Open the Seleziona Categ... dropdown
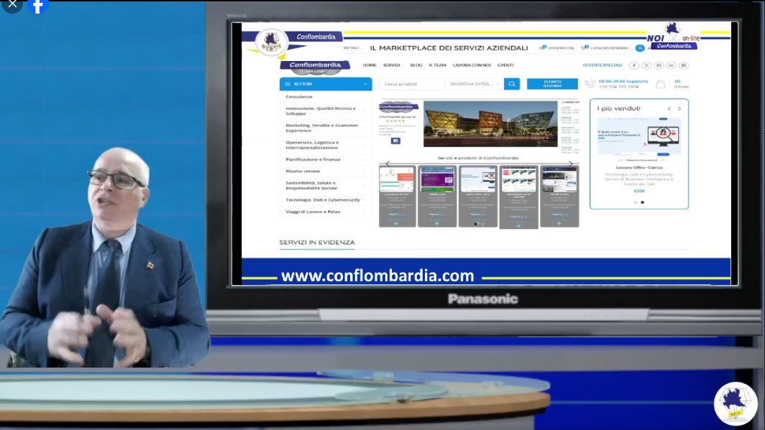Image resolution: width=765 pixels, height=430 pixels. 474,84
